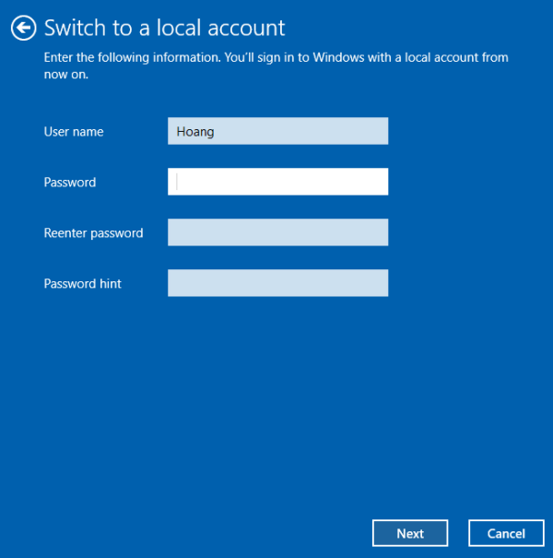Click the blinking cursor in the Password box
The width and height of the screenshot is (553, 558).
point(177,182)
